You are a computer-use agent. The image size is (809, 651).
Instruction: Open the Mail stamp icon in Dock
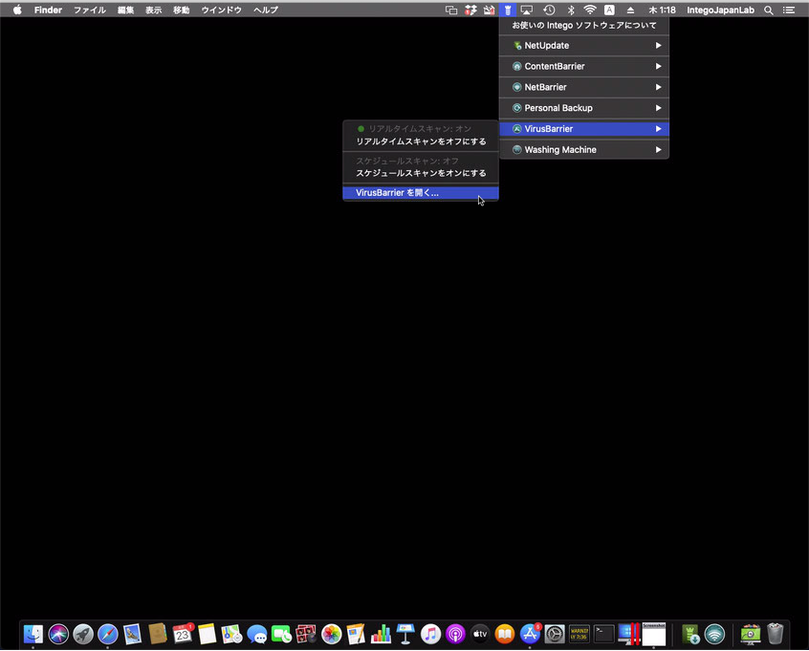pos(133,634)
